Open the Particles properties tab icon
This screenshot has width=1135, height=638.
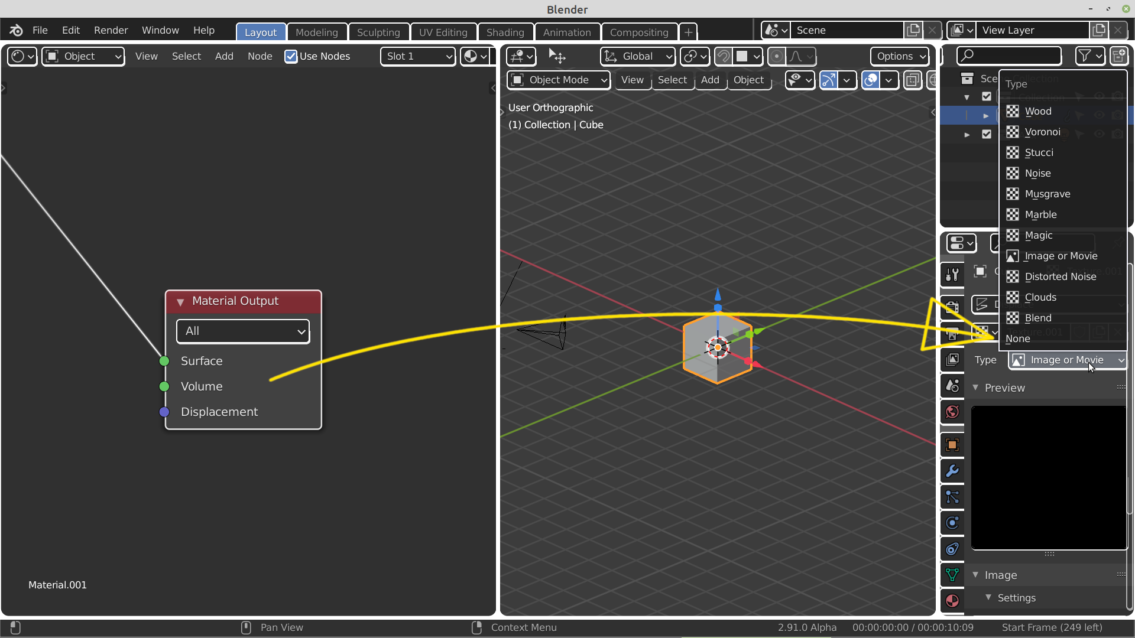click(x=952, y=497)
